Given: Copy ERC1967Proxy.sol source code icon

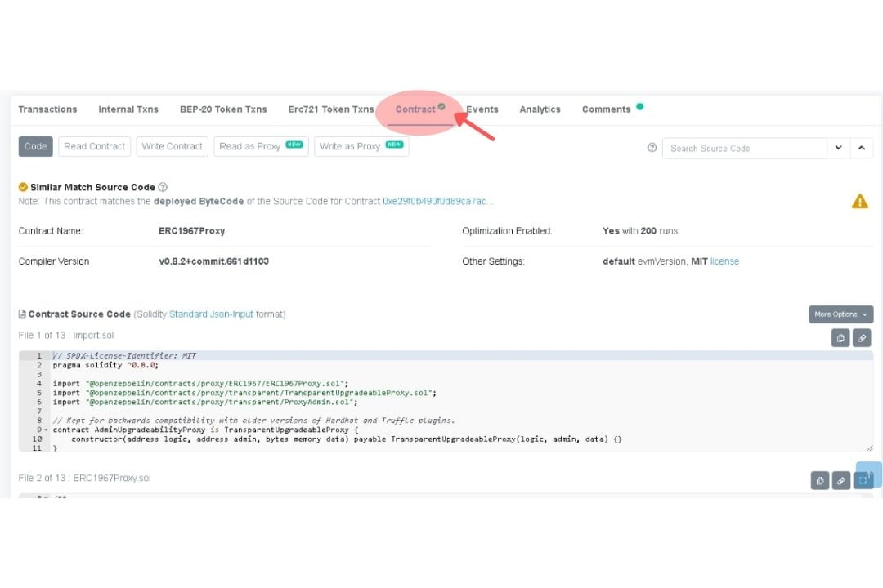Looking at the screenshot, I should (x=820, y=480).
